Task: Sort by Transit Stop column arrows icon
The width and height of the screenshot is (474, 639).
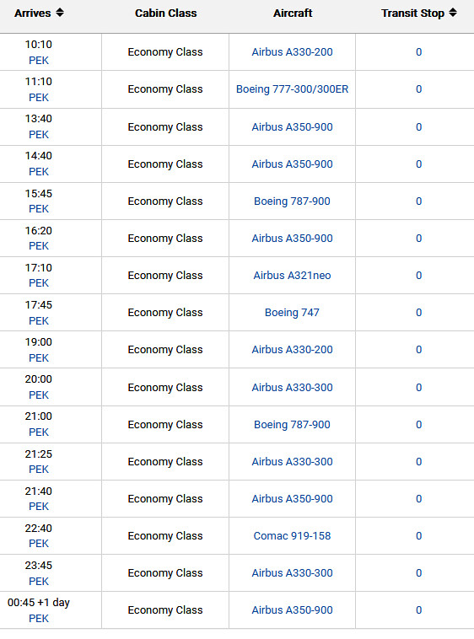Action: 453,13
